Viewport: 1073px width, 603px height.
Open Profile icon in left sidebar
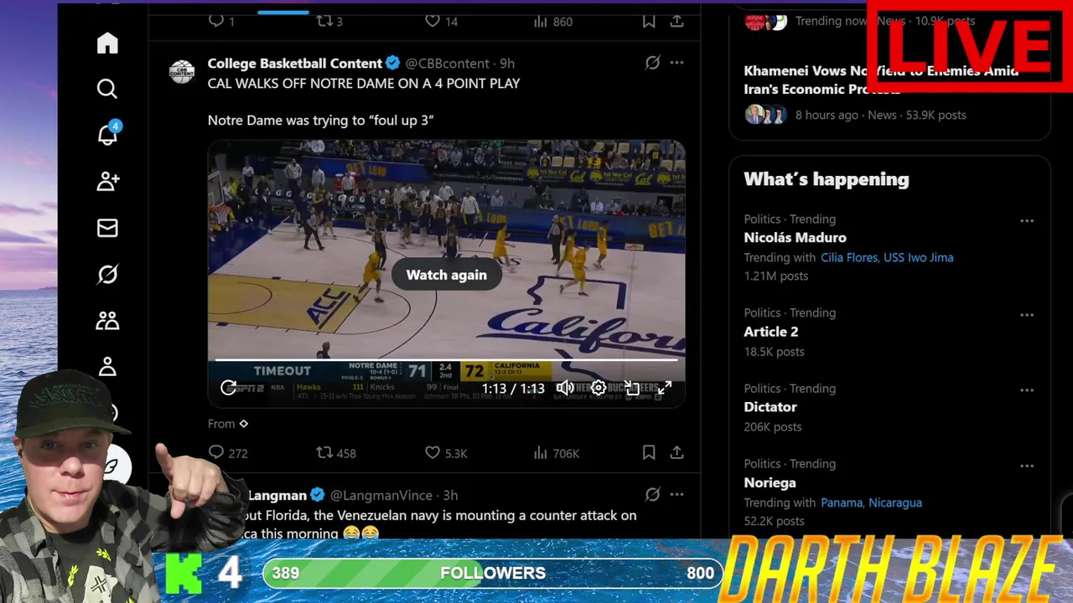click(107, 367)
